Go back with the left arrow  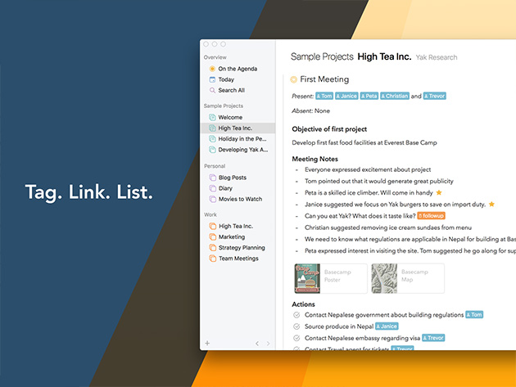257,344
